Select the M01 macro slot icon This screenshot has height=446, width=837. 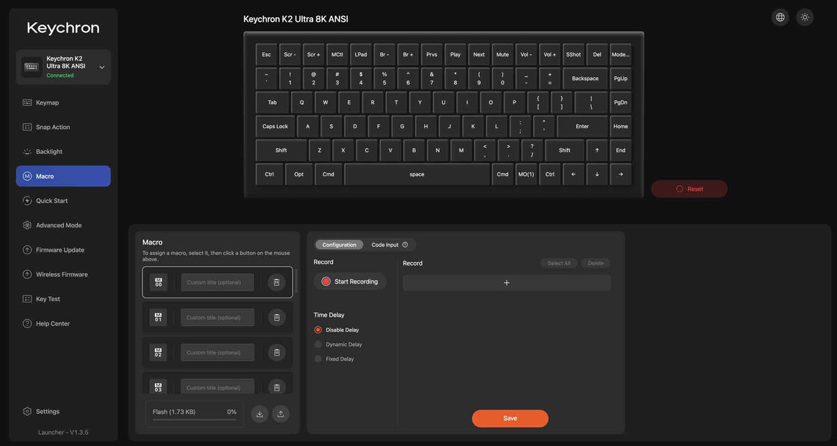158,317
